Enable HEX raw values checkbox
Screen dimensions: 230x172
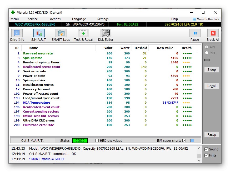point(97,141)
